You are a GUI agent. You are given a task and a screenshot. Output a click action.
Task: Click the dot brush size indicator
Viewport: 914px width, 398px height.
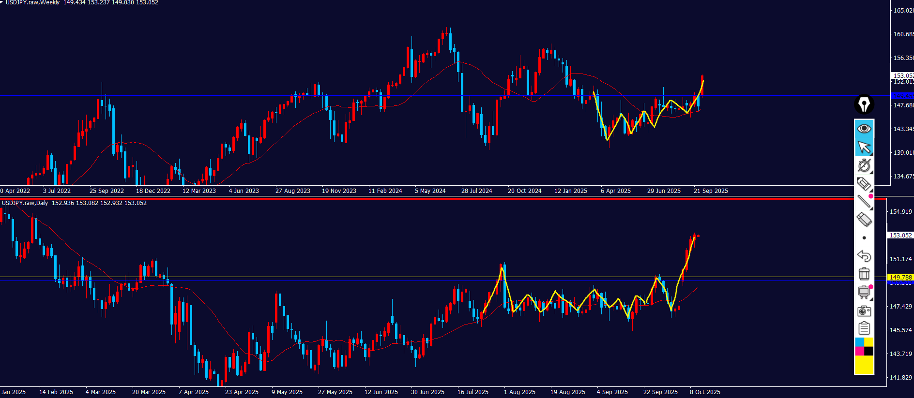(x=864, y=238)
